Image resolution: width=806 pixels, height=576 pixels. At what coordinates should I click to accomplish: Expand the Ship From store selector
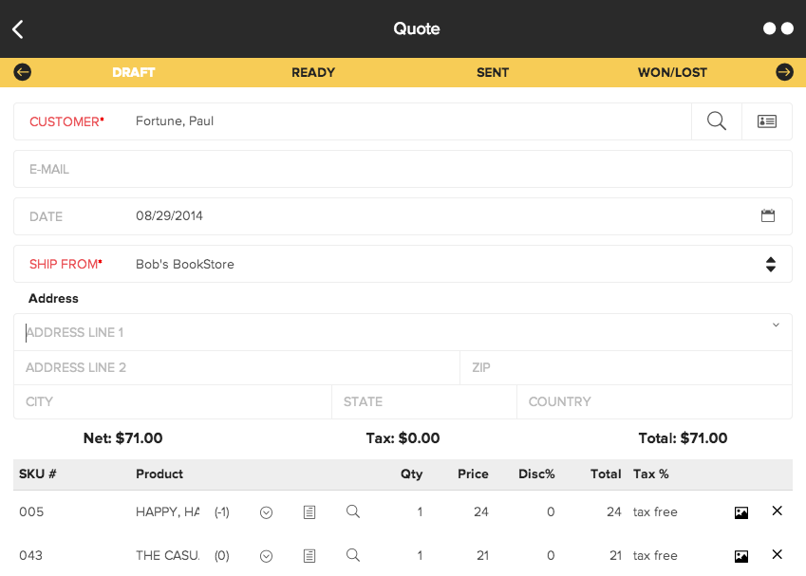tap(770, 265)
